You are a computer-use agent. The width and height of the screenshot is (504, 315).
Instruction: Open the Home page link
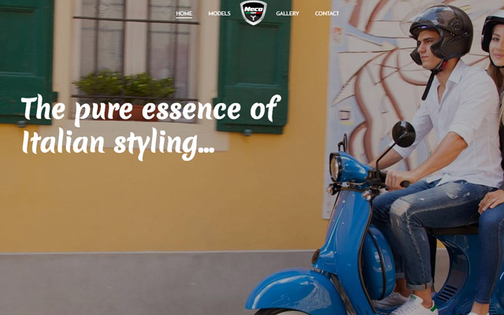[184, 13]
